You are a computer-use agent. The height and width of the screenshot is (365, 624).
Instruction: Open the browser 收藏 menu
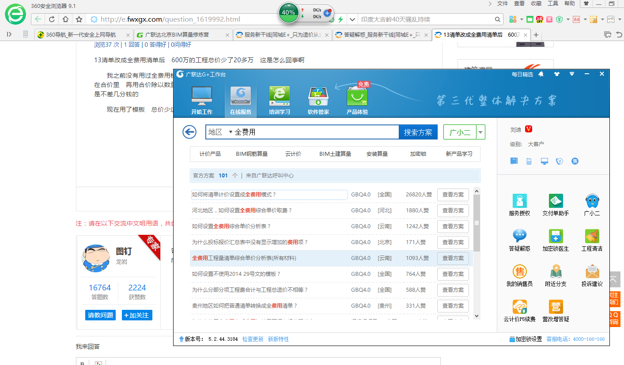[536, 4]
